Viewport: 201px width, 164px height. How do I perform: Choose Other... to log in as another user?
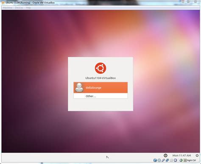pyautogui.click(x=100, y=96)
